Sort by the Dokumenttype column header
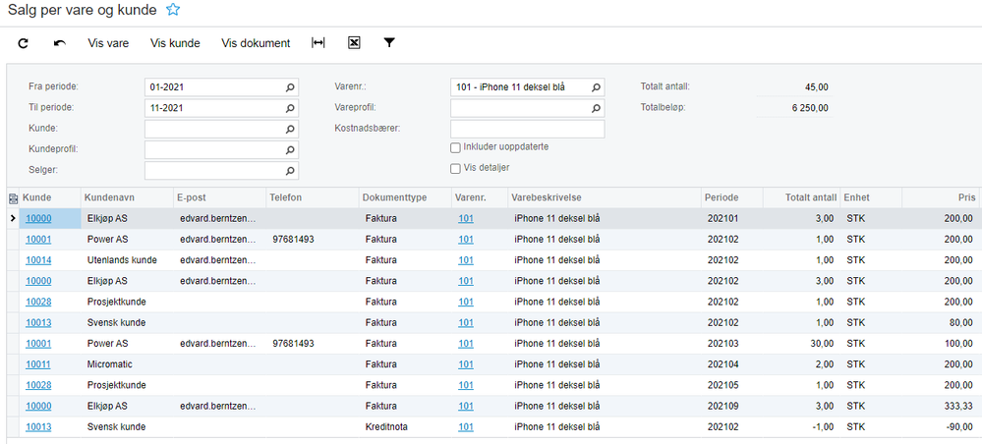982x444 pixels. (x=405, y=197)
